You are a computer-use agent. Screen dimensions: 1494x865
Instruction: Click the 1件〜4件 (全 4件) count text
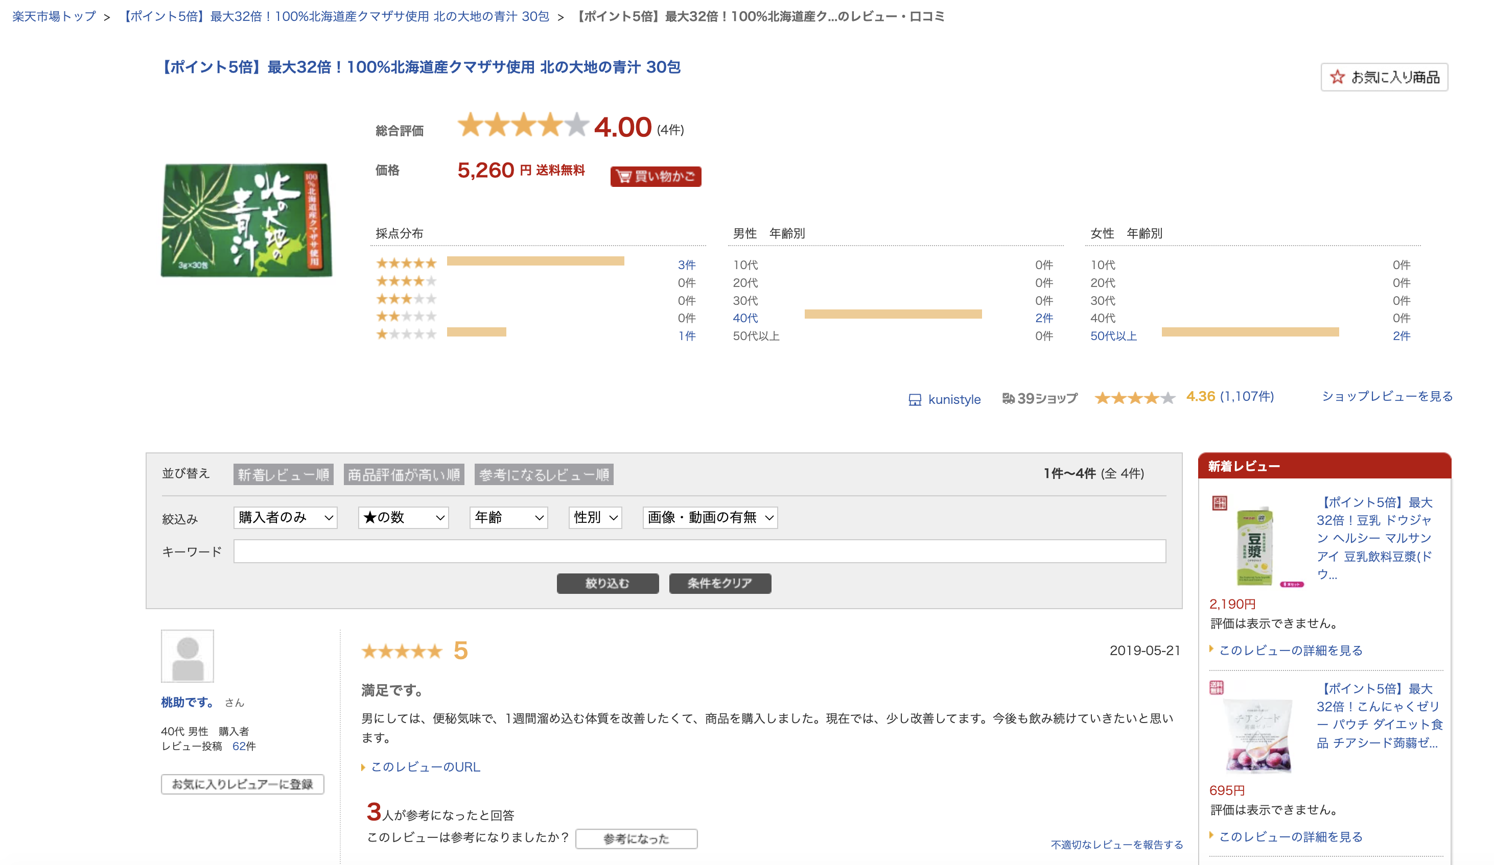[x=1094, y=473]
